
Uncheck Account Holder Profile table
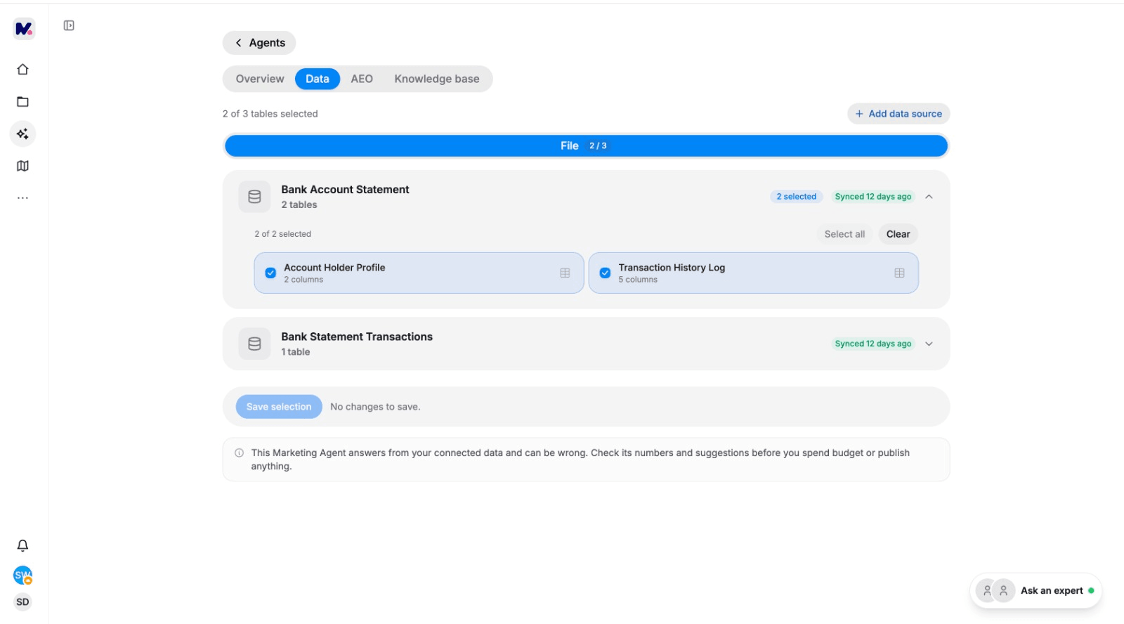click(270, 273)
